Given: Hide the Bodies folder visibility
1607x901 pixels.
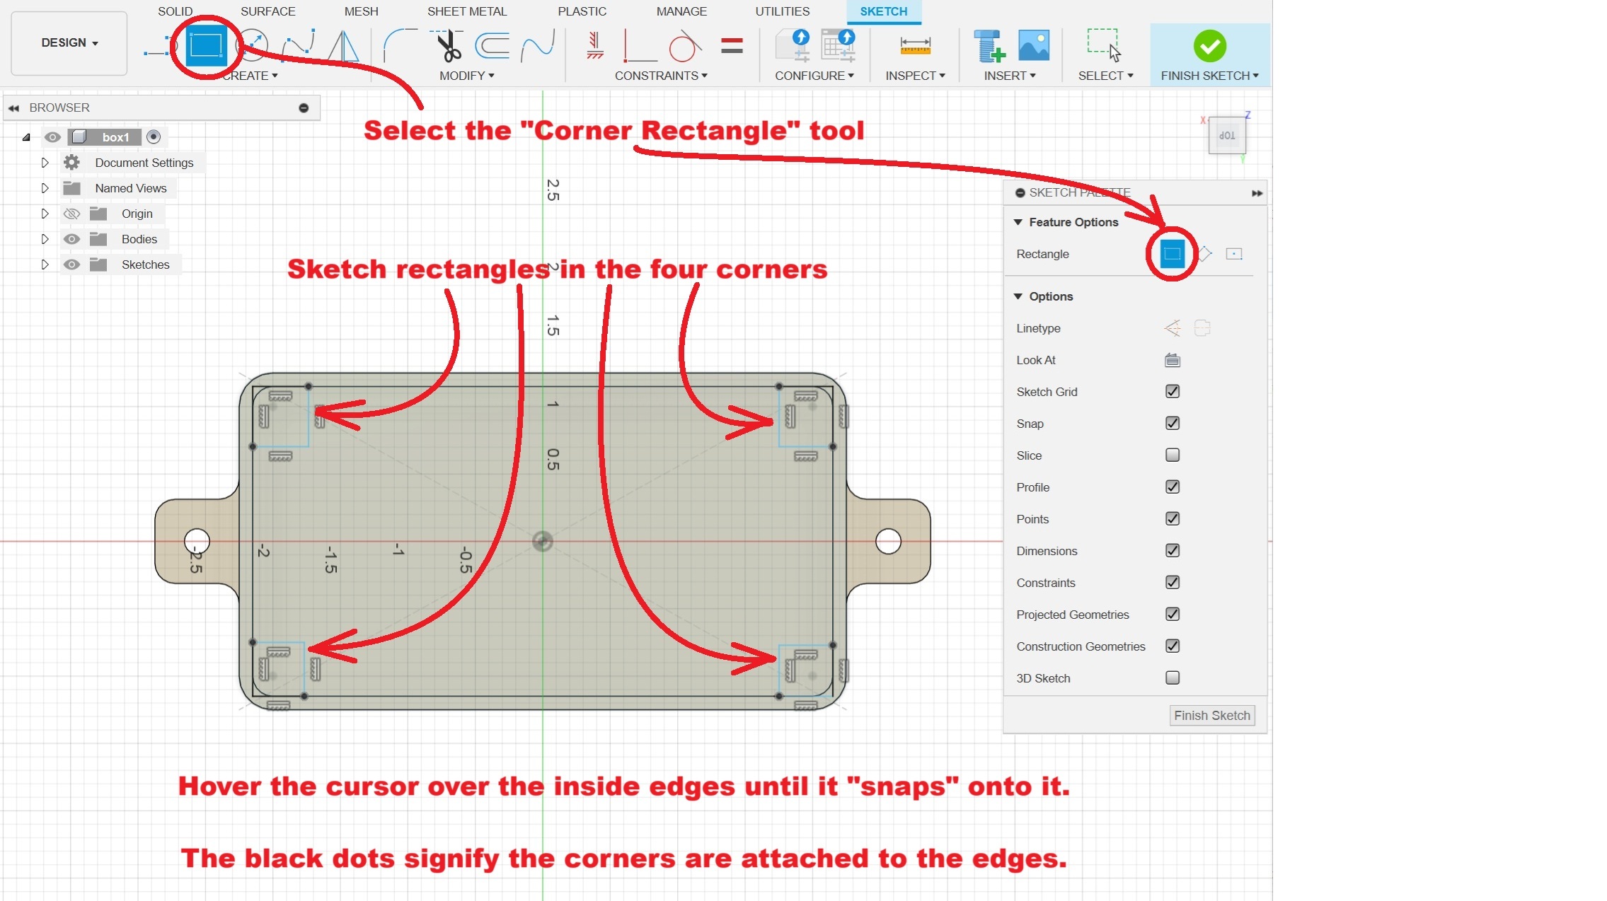Looking at the screenshot, I should tap(71, 239).
